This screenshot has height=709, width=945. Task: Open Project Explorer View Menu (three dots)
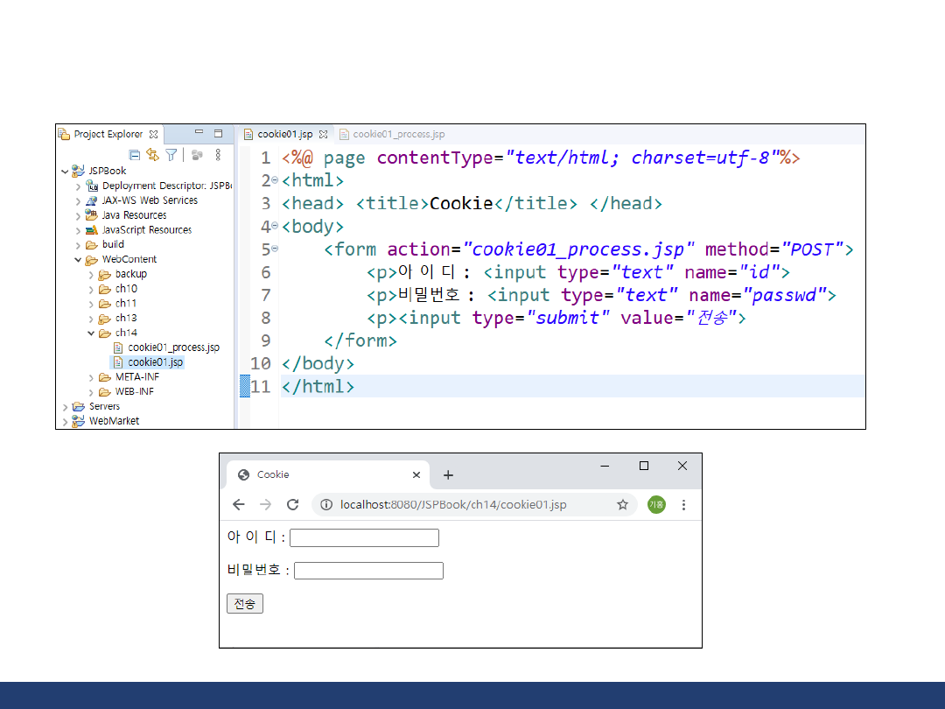pos(218,155)
